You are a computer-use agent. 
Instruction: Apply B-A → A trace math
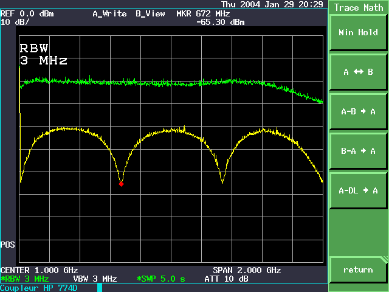tap(358, 151)
